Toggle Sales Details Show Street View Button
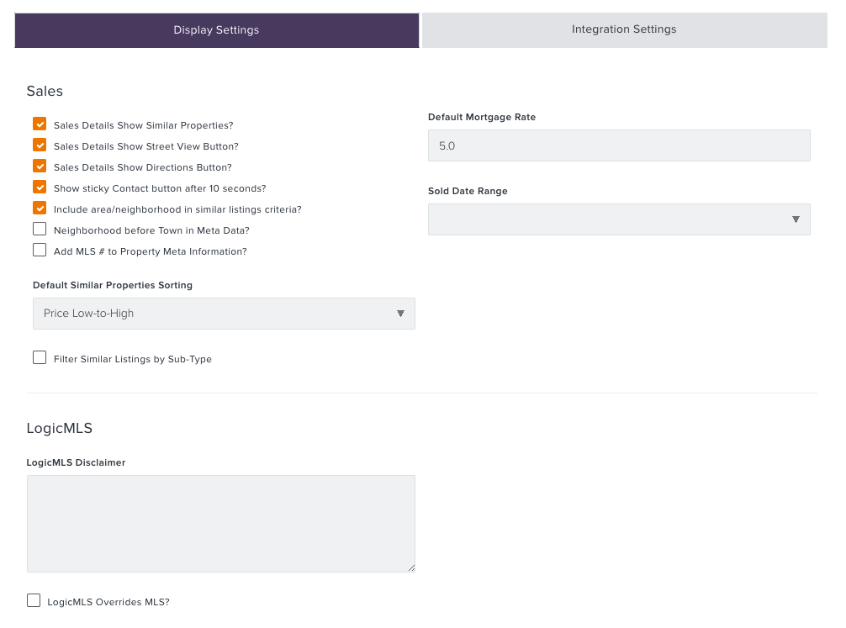The image size is (846, 628). tap(40, 145)
